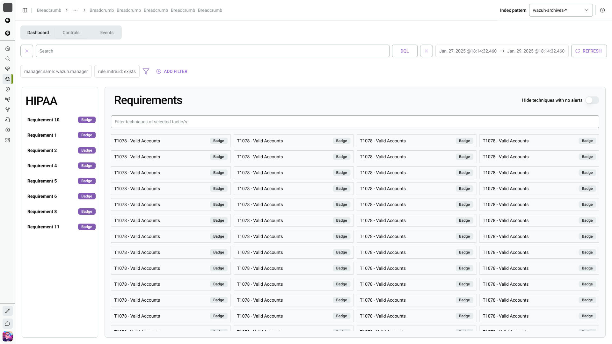The height and width of the screenshot is (344, 612).
Task: Click the pencil edit icon in sidebar
Action: coord(8,311)
